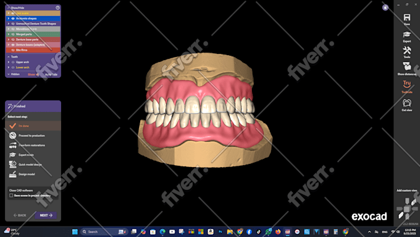Open Photoshop from the taskbar
420x237 pixels.
coord(220,231)
